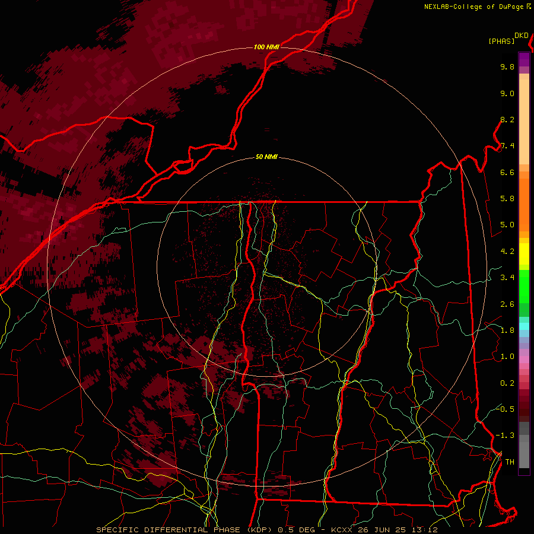Pick the dark red band on the color scale

pyautogui.click(x=524, y=406)
